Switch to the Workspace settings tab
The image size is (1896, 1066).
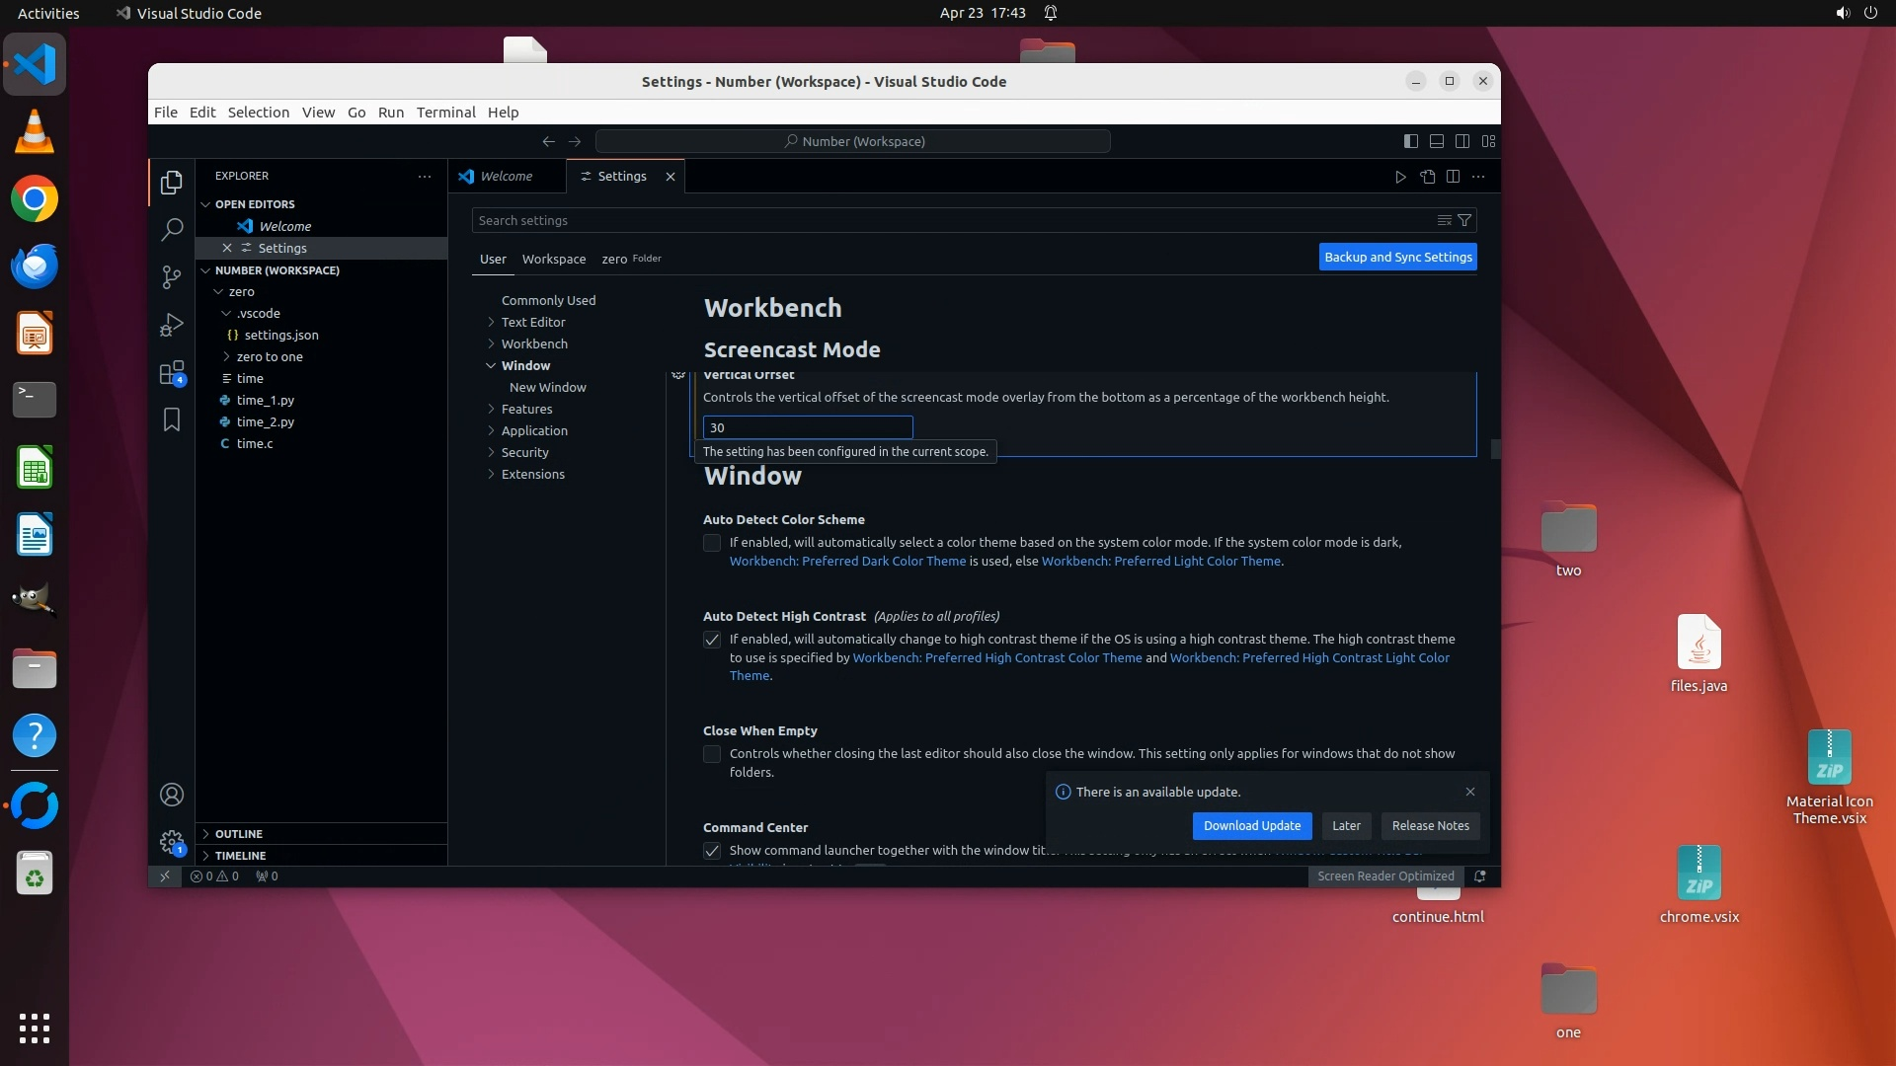tap(553, 259)
